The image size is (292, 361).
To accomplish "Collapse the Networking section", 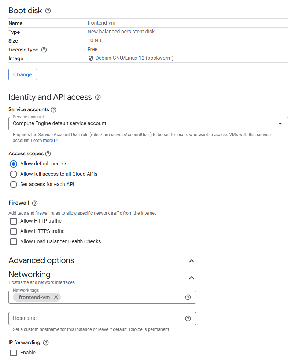I will (x=191, y=278).
